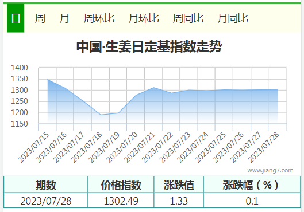Click the 2023/07/26 x-axis date label
Viewport: 304px width, 212px height.
(x=228, y=148)
